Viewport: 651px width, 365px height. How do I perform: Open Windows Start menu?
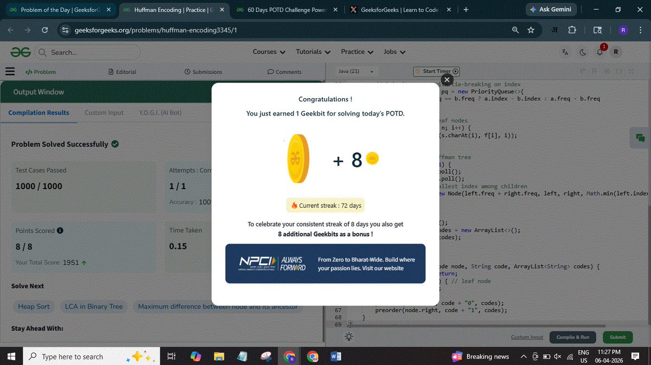(11, 356)
